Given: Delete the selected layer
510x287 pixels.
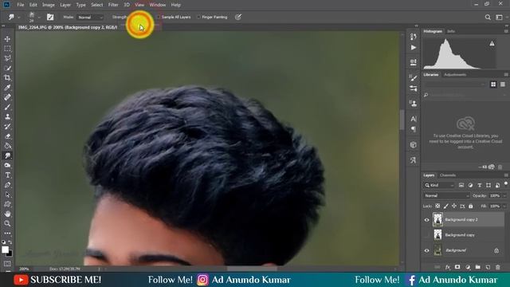Looking at the screenshot, I should click(497, 267).
